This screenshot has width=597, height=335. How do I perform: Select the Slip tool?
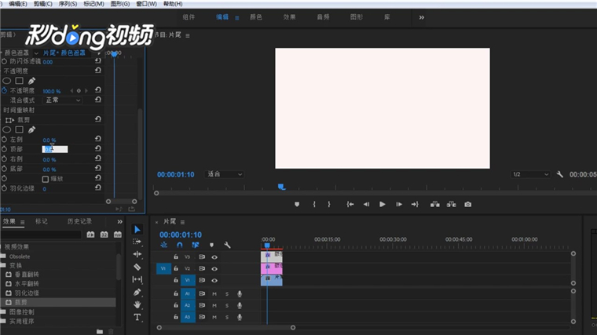(137, 279)
